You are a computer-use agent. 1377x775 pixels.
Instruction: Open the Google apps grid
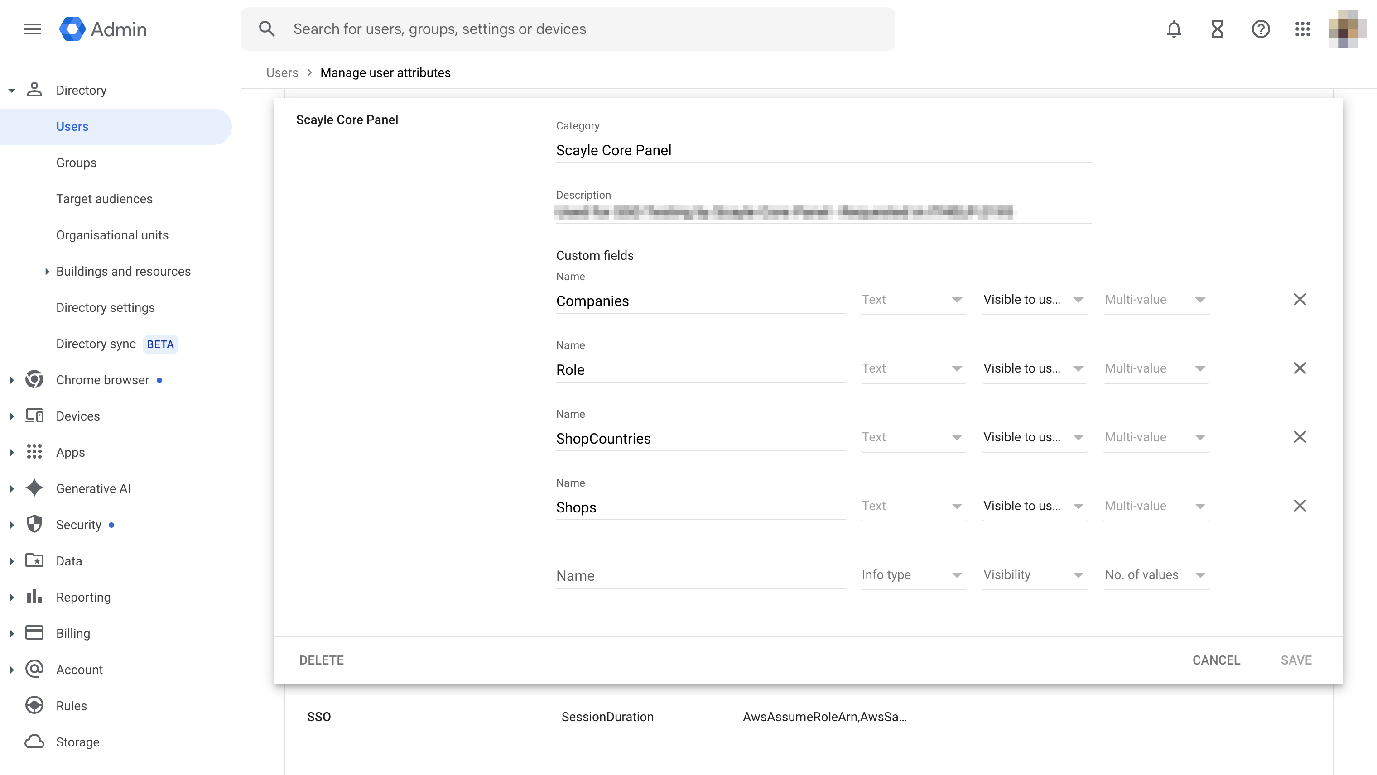(x=1303, y=29)
